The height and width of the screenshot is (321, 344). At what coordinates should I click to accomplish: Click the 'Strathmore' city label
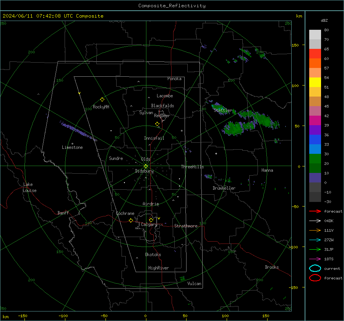pos(186,226)
